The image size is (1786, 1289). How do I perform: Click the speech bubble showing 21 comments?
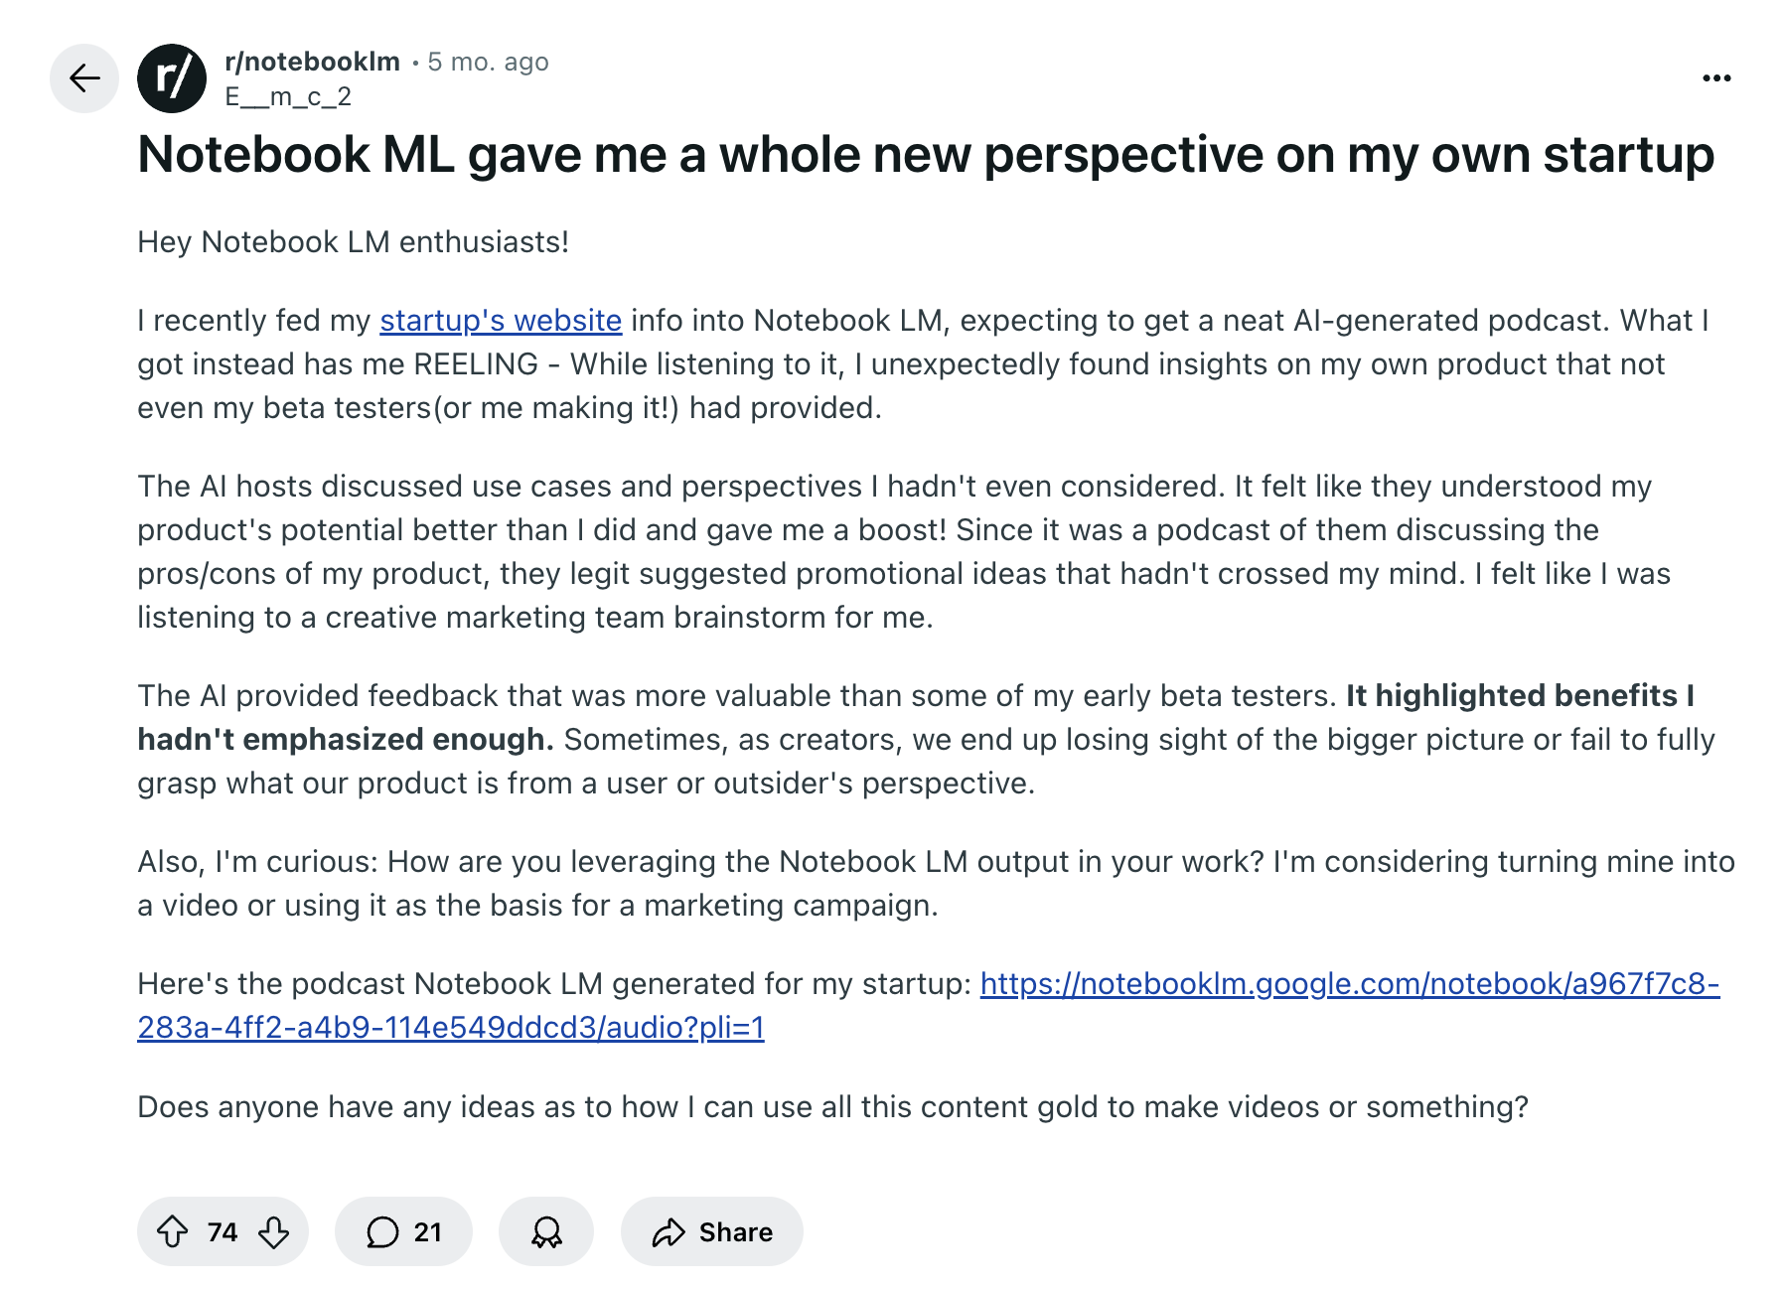click(x=402, y=1231)
